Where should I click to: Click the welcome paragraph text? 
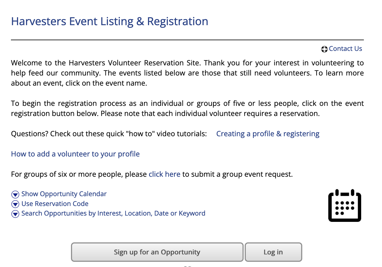click(x=187, y=73)
